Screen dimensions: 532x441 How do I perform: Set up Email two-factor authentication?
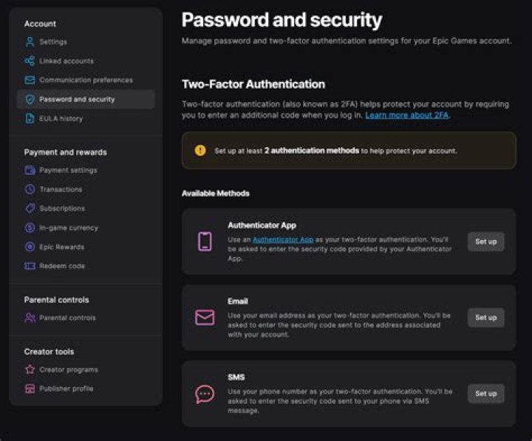[x=485, y=318]
